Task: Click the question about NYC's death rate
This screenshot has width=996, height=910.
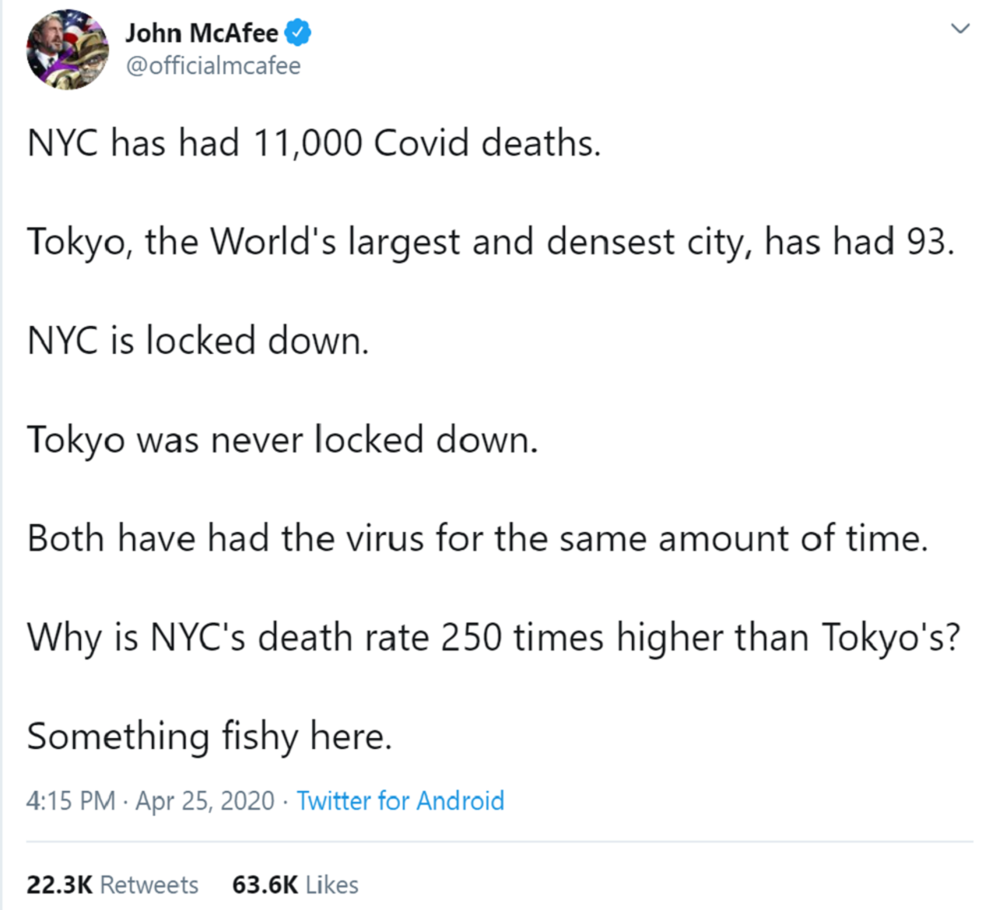Action: pyautogui.click(x=494, y=638)
